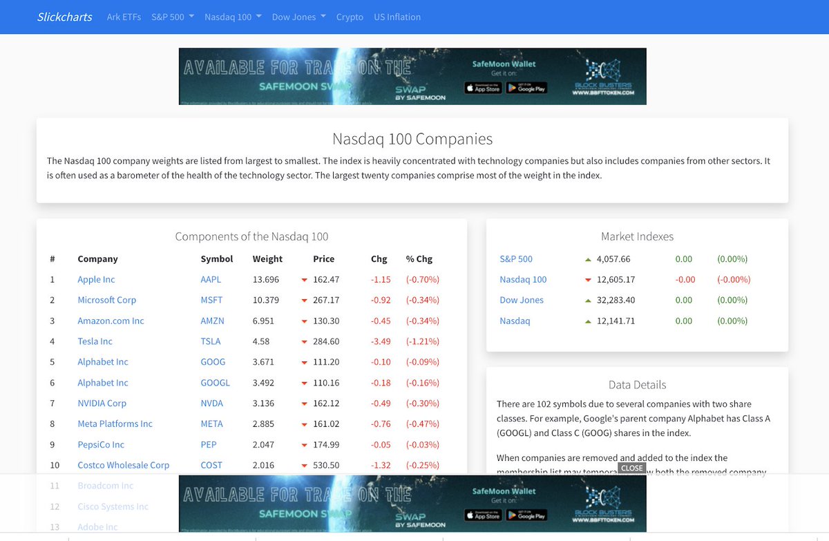Click the % Chg column header
This screenshot has height=541, width=829.
(419, 259)
